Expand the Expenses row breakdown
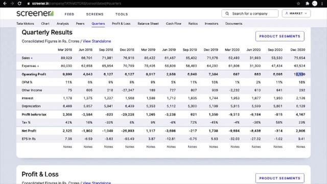327x184 pixels. (x=30, y=66)
